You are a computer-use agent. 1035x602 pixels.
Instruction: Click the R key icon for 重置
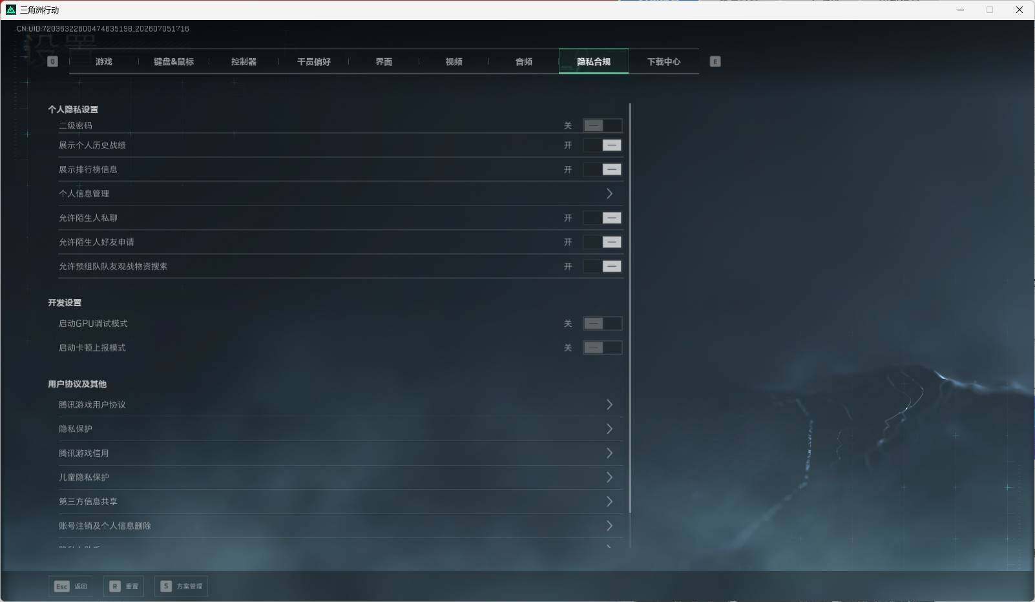[x=115, y=586]
